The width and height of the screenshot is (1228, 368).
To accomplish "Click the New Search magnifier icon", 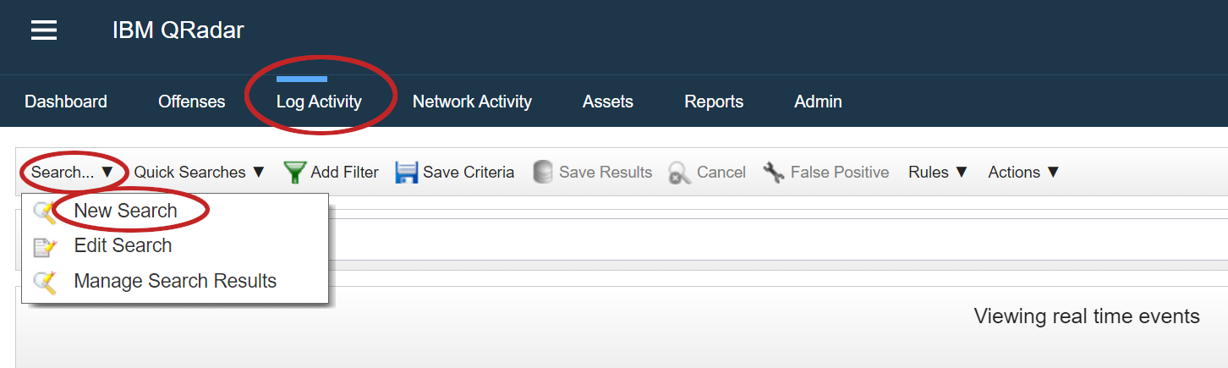I will pos(45,211).
